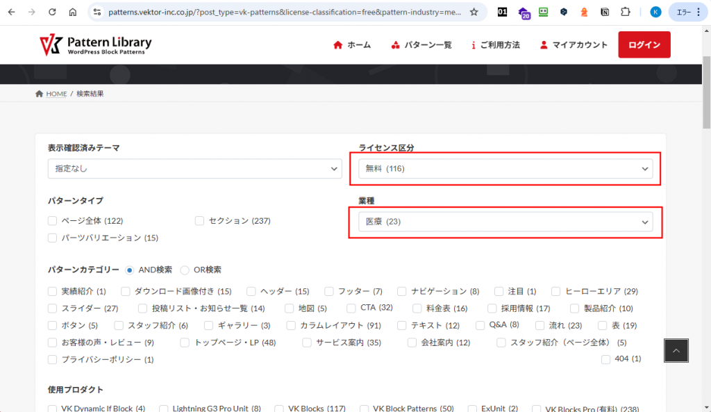
Task: Select the OR検索 radio button
Action: click(185, 270)
